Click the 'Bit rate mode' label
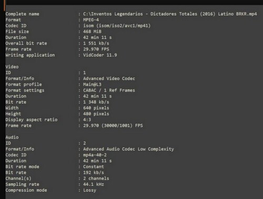Viewport: 263px width, 199px height. 22,166
